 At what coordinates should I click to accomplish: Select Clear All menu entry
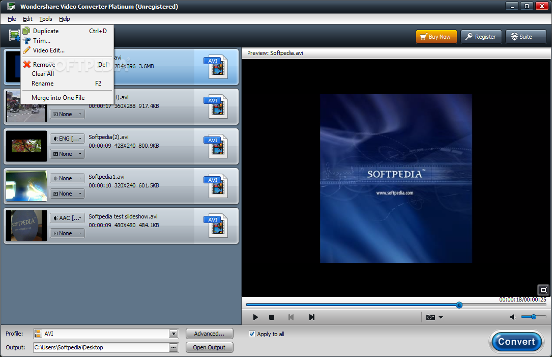(x=67, y=74)
